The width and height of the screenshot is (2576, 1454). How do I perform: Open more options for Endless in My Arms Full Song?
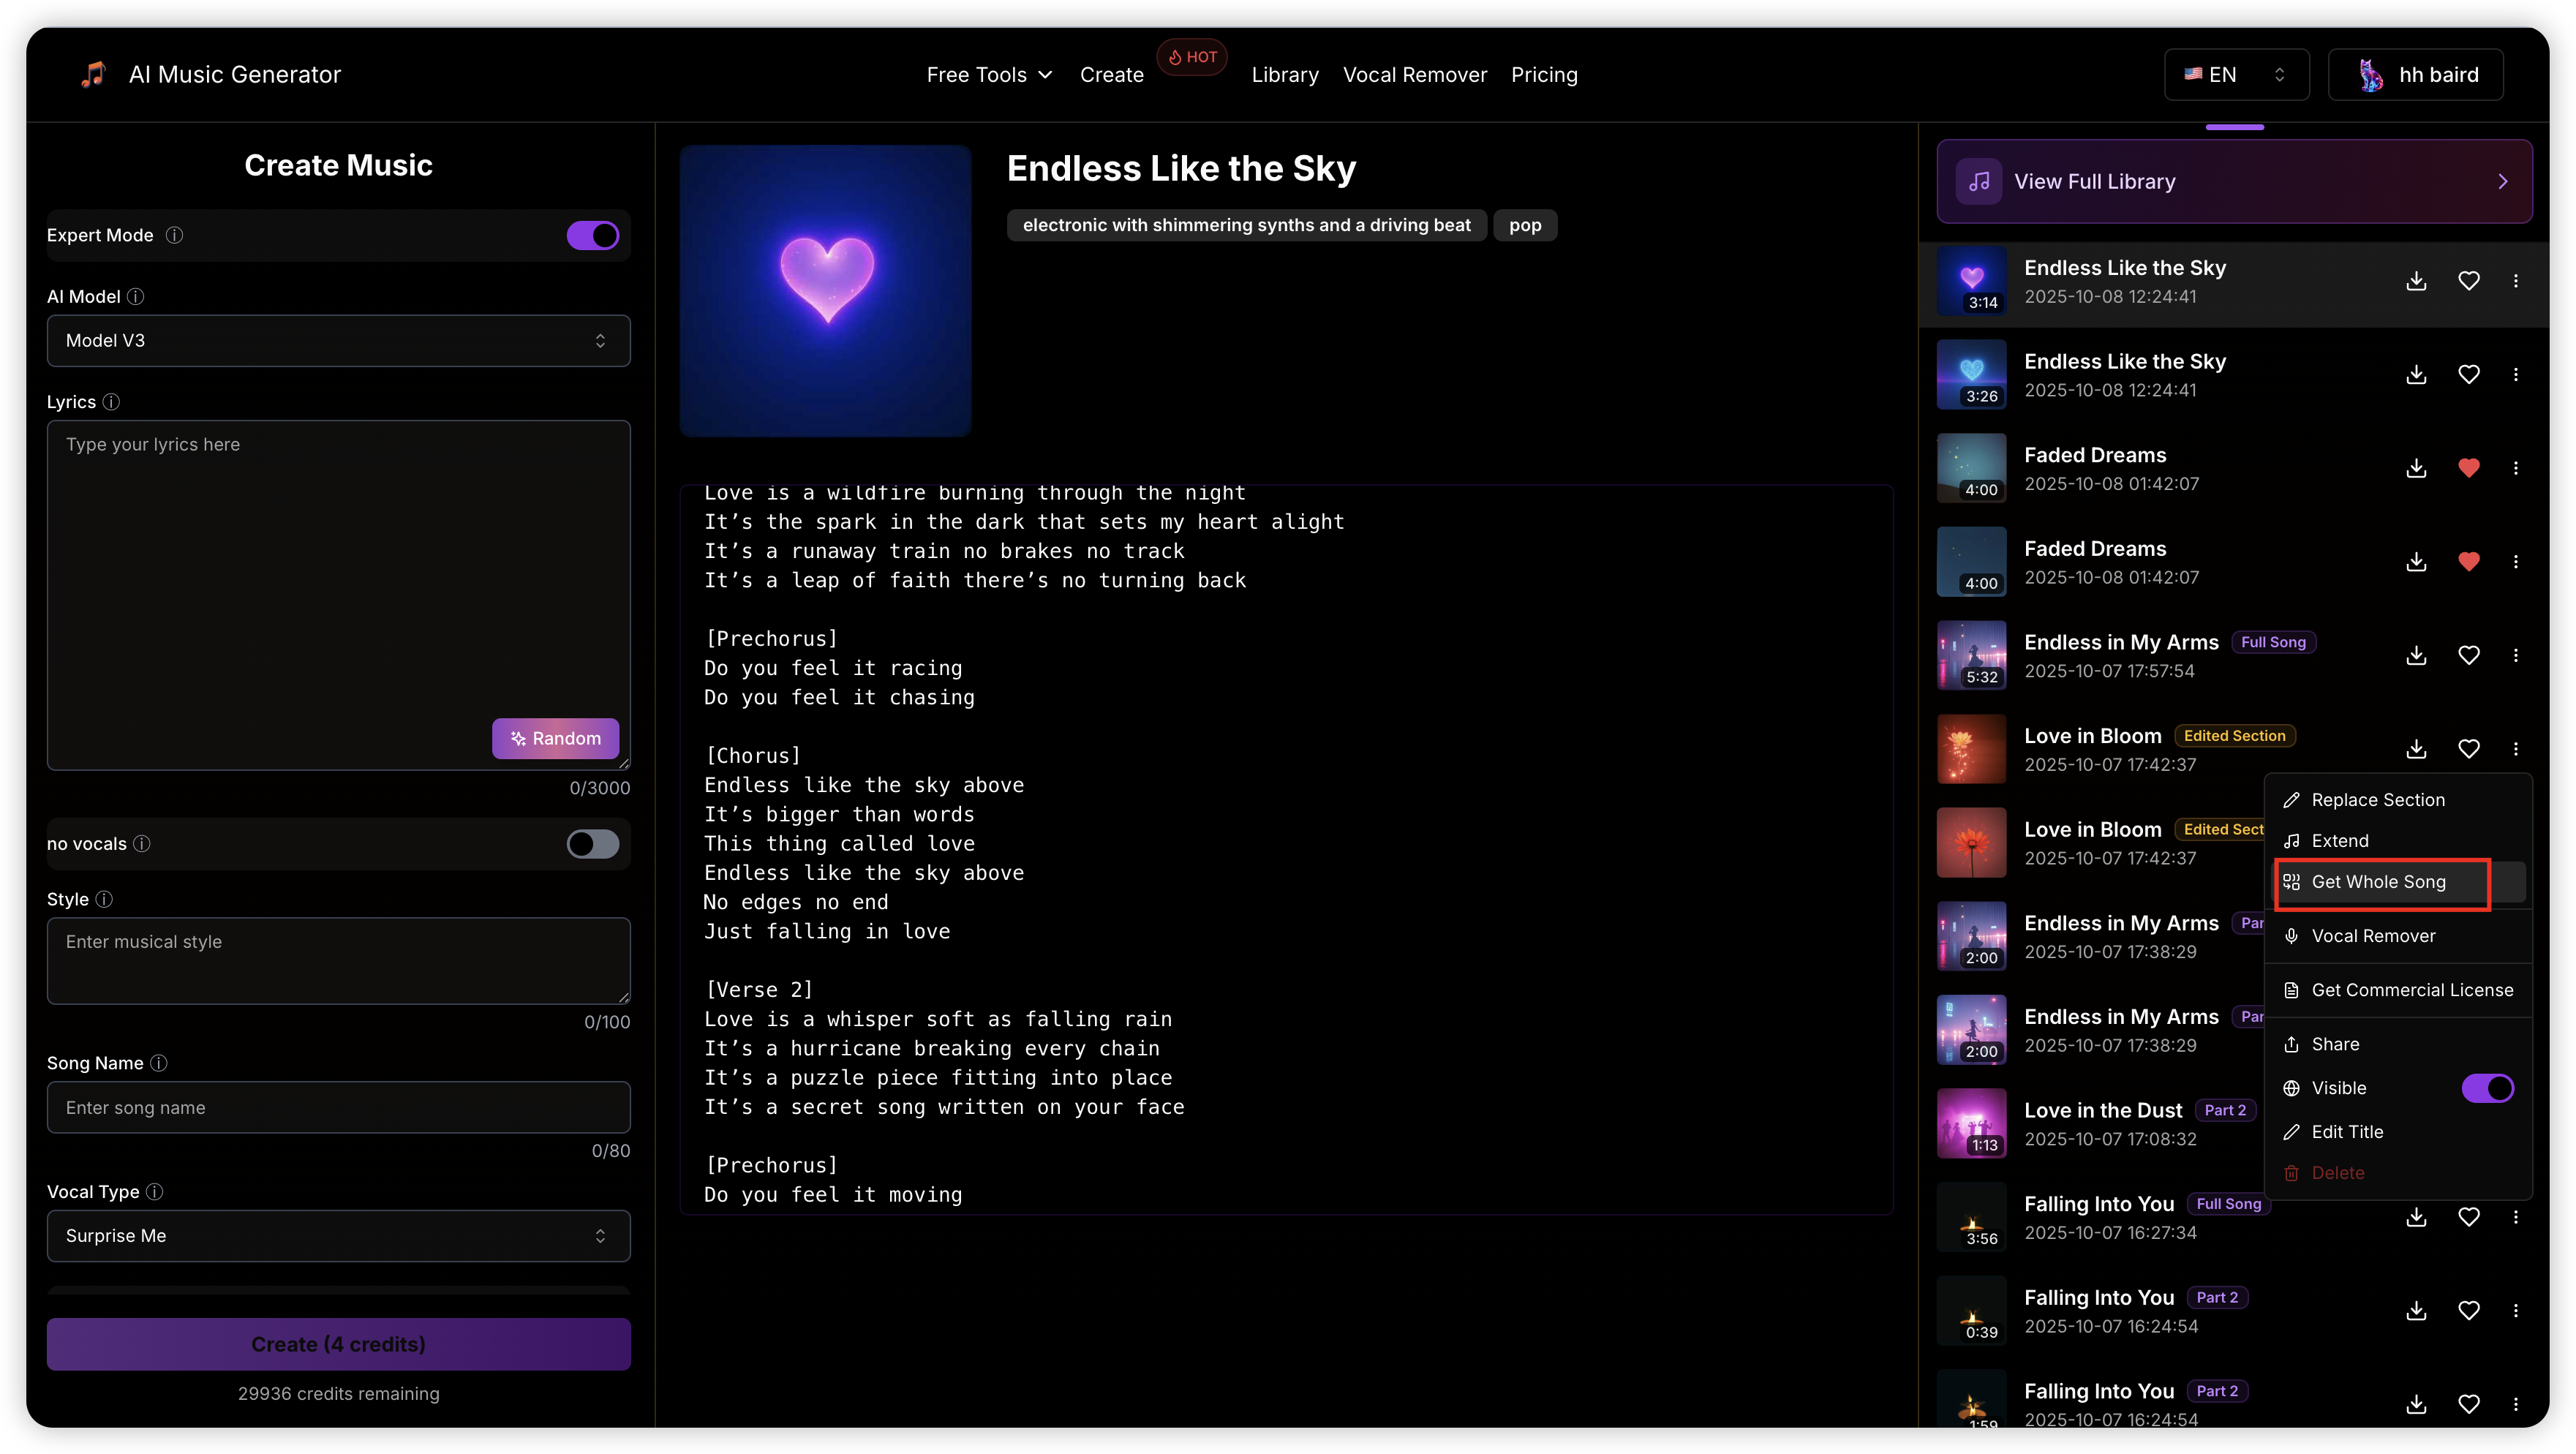click(2516, 655)
